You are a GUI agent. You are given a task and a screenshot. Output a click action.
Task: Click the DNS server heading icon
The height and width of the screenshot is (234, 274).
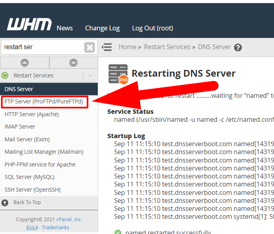[x=118, y=74]
